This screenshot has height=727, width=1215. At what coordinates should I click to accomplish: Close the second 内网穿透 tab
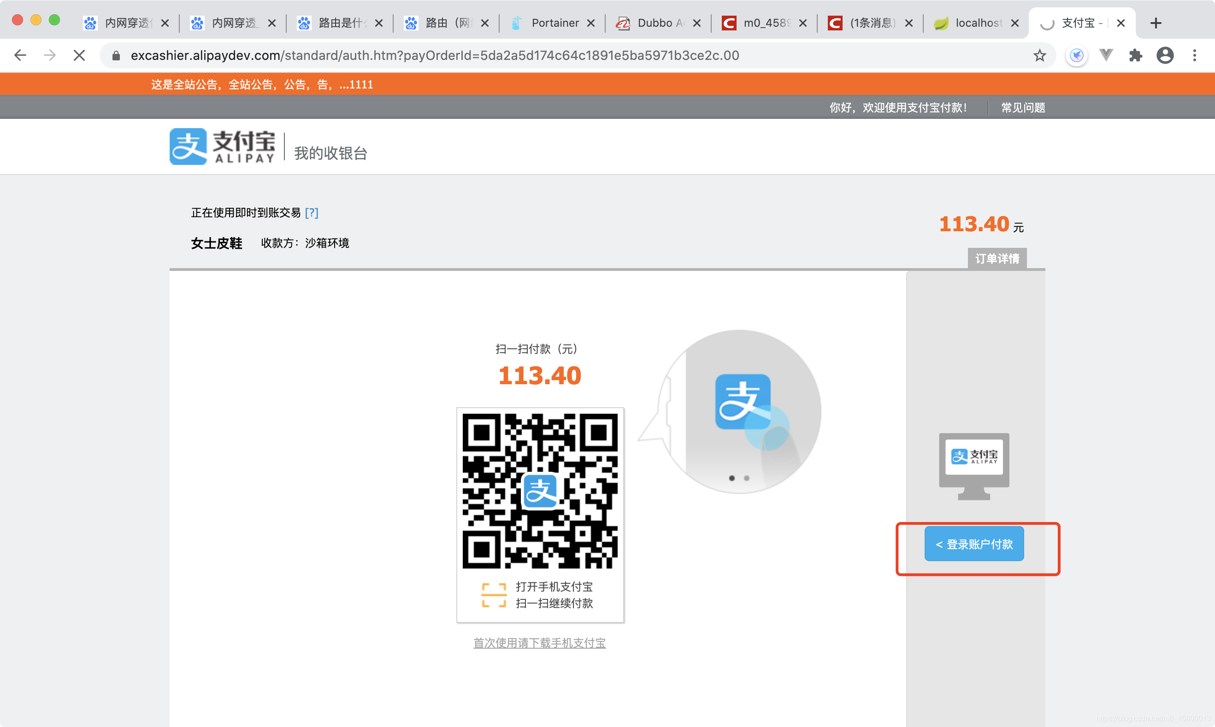tap(272, 23)
